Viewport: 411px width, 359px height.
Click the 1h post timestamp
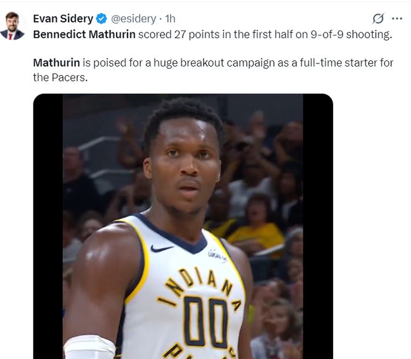coord(169,19)
